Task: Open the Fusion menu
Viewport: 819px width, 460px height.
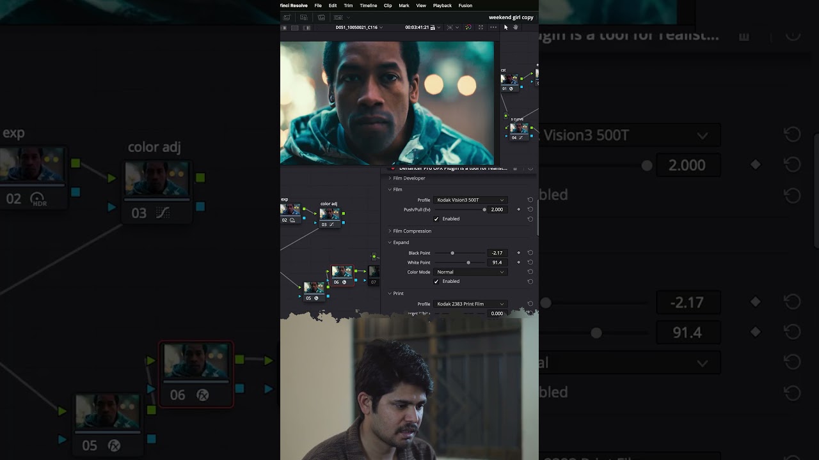Action: pyautogui.click(x=465, y=6)
